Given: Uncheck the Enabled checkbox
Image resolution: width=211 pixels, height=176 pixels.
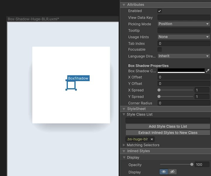Looking at the screenshot, I should (x=160, y=11).
